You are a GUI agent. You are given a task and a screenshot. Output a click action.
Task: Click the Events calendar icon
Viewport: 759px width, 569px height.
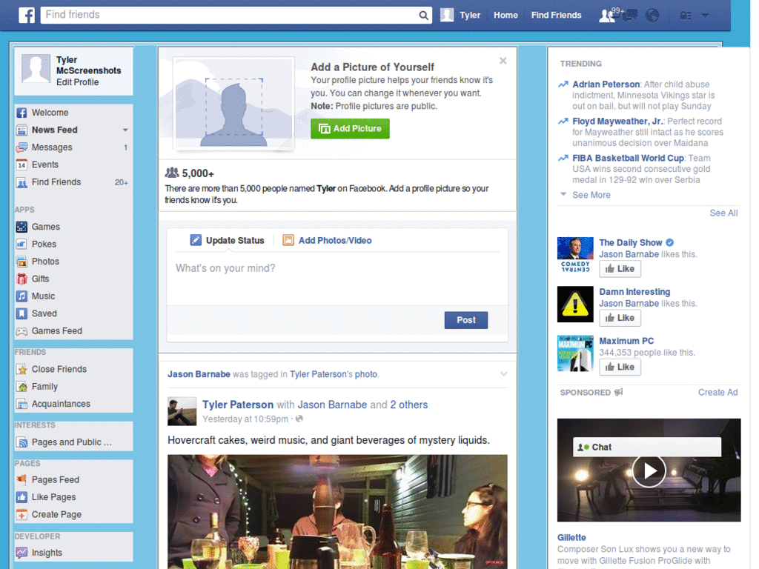click(21, 165)
